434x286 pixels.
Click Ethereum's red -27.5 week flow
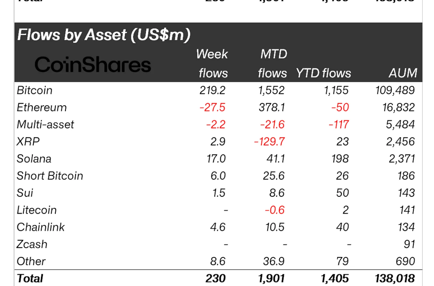[x=212, y=108]
